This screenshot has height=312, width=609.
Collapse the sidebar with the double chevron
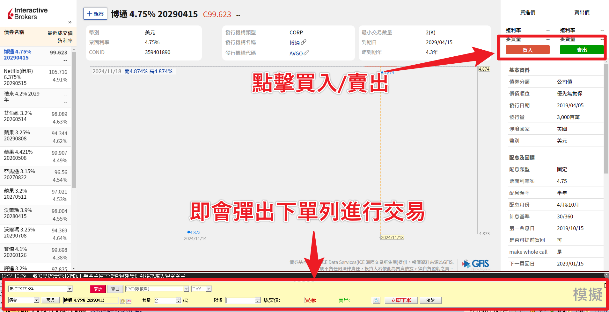tap(70, 22)
